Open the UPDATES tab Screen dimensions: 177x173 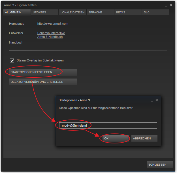[x=45, y=12]
